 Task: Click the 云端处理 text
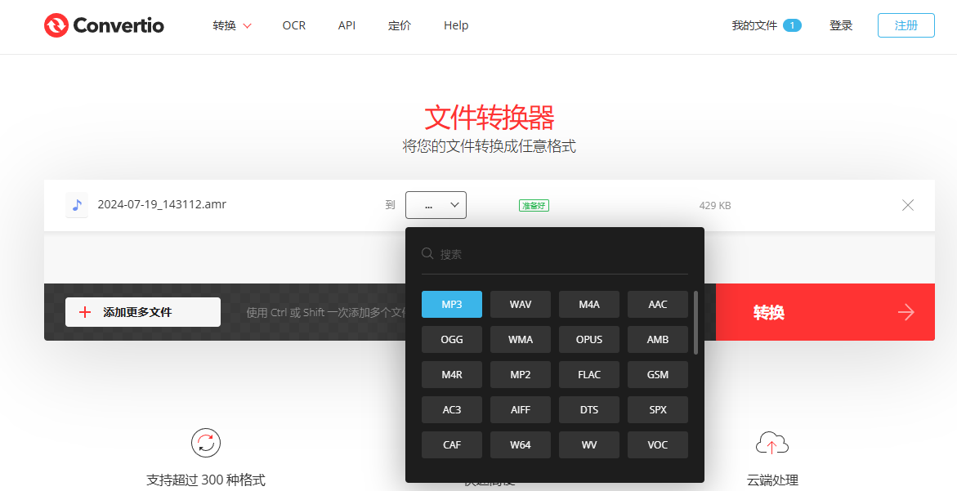coord(772,480)
